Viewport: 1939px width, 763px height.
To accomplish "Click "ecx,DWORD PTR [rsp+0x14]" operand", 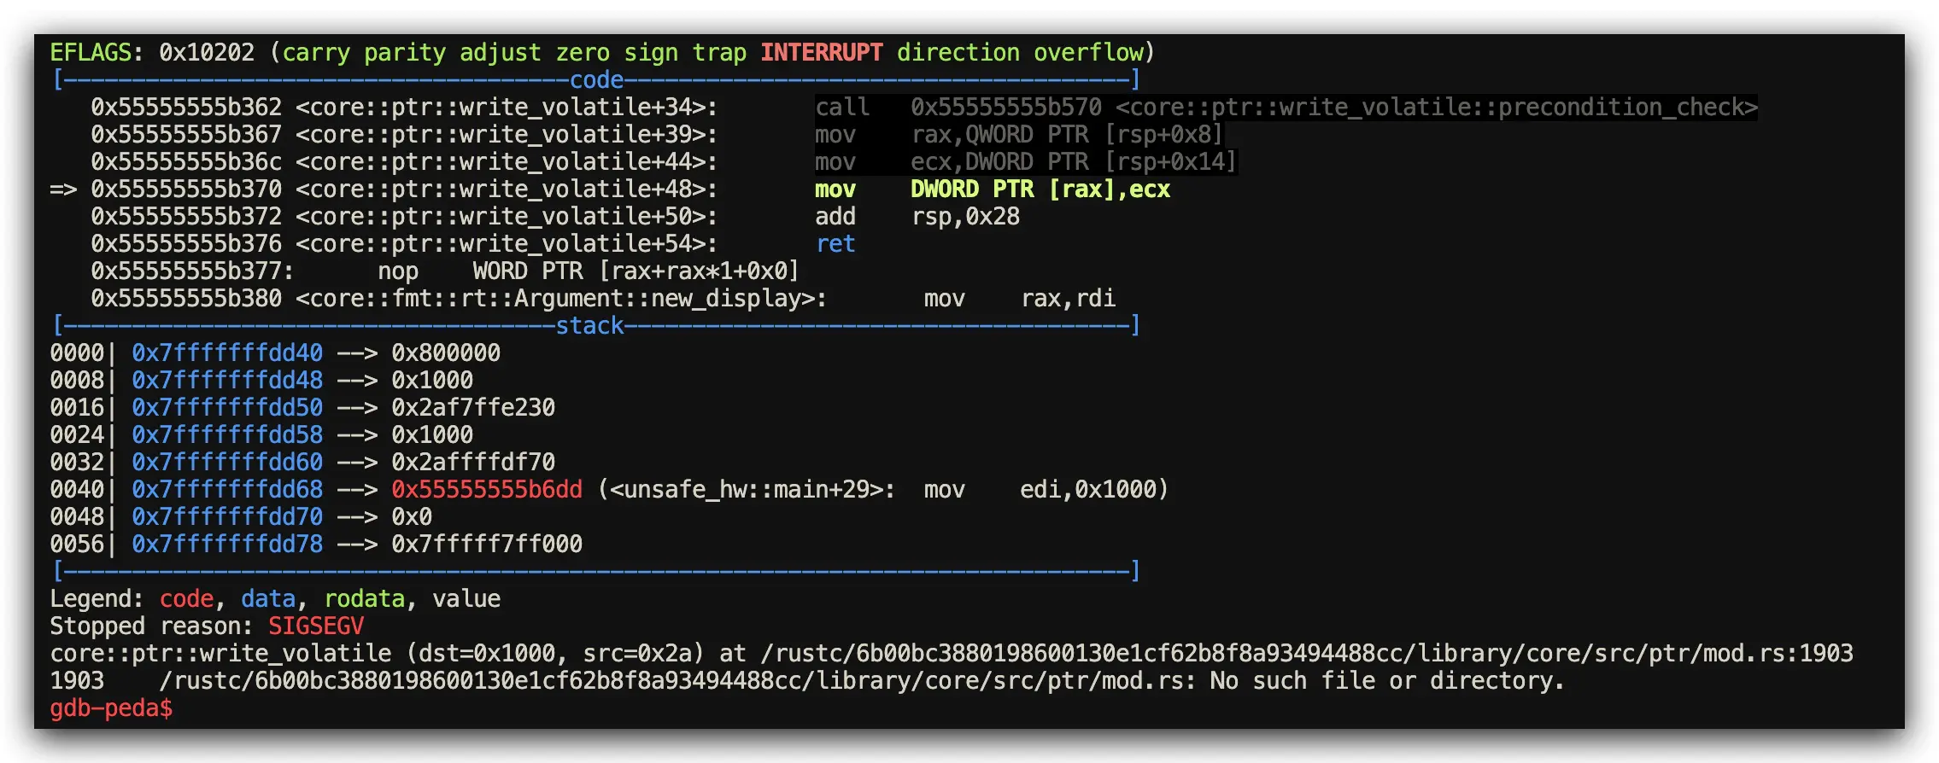I will tap(1075, 162).
